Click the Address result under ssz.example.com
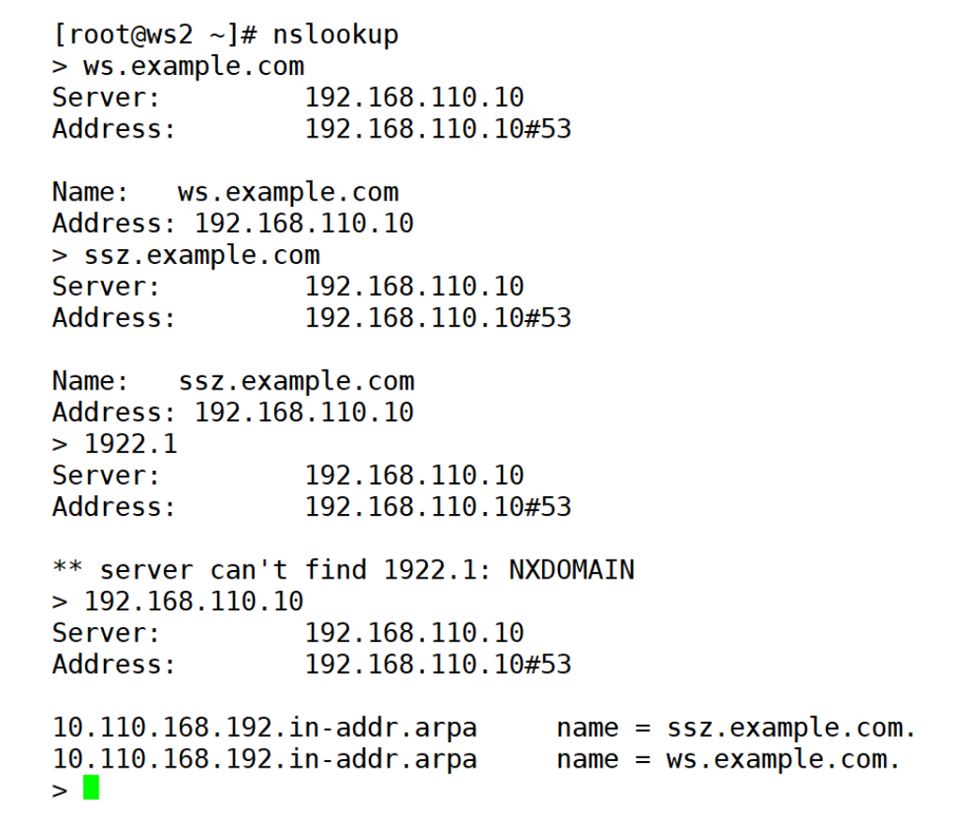 pyautogui.click(x=233, y=413)
